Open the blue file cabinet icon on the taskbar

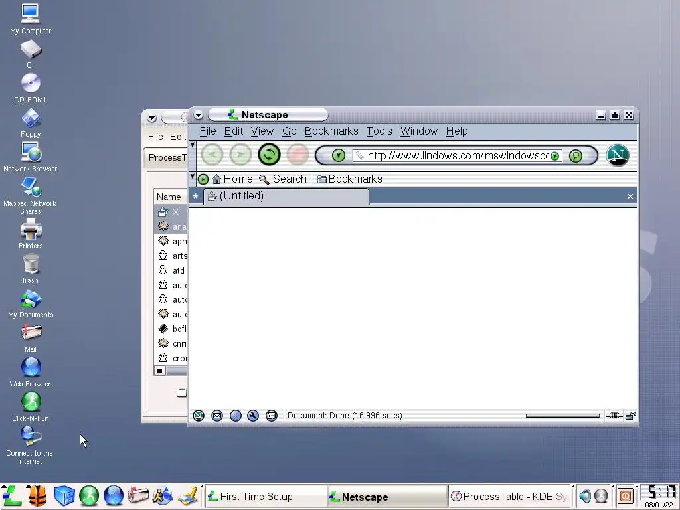click(x=64, y=495)
